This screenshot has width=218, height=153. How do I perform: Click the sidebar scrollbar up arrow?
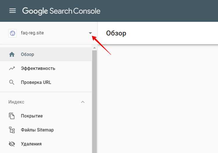(x=94, y=48)
